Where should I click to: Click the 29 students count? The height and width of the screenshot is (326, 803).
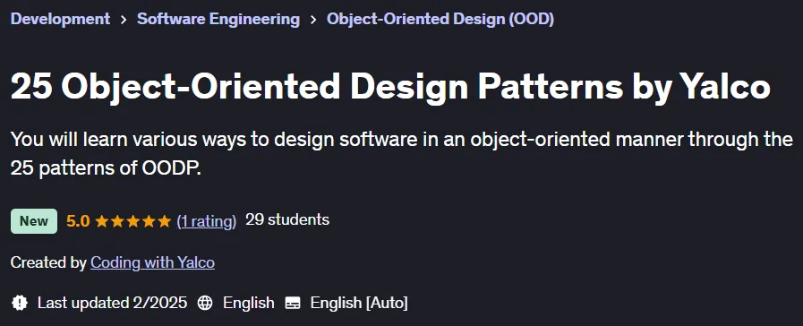point(287,220)
